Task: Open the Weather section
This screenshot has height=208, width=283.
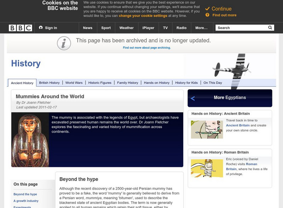Action: 127,28
